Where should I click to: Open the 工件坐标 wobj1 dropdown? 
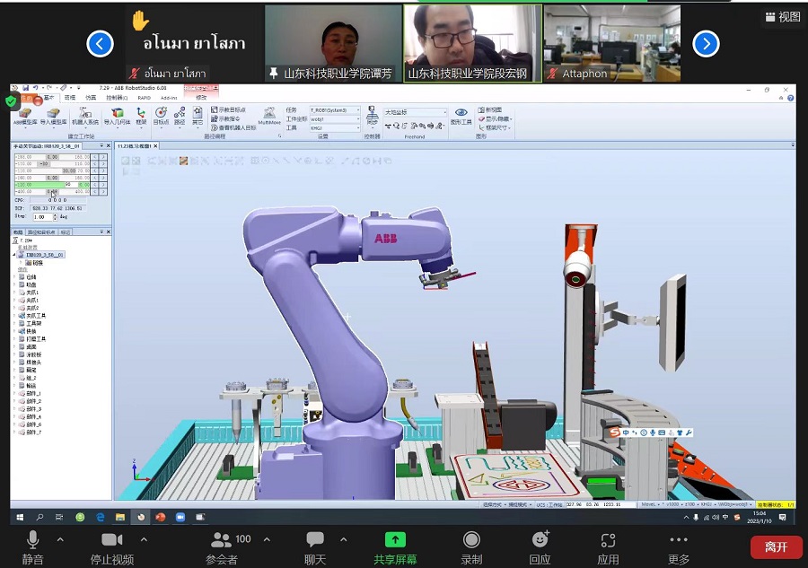tap(335, 119)
